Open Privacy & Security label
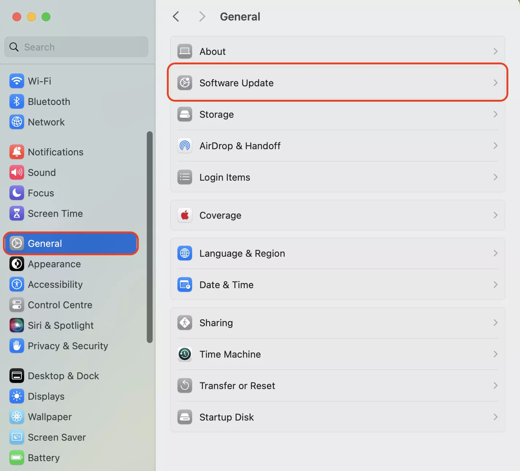This screenshot has width=520, height=471. [x=68, y=346]
